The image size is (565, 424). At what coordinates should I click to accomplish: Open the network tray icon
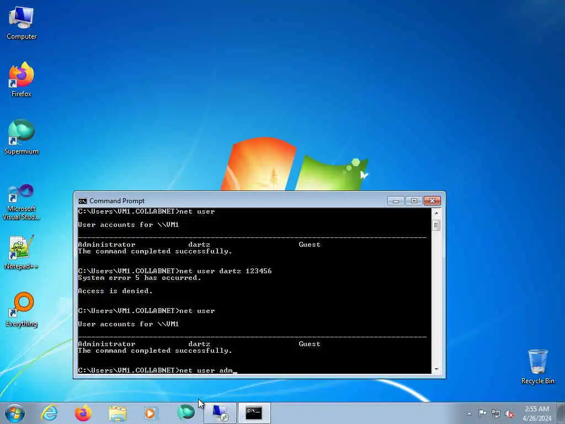click(496, 414)
